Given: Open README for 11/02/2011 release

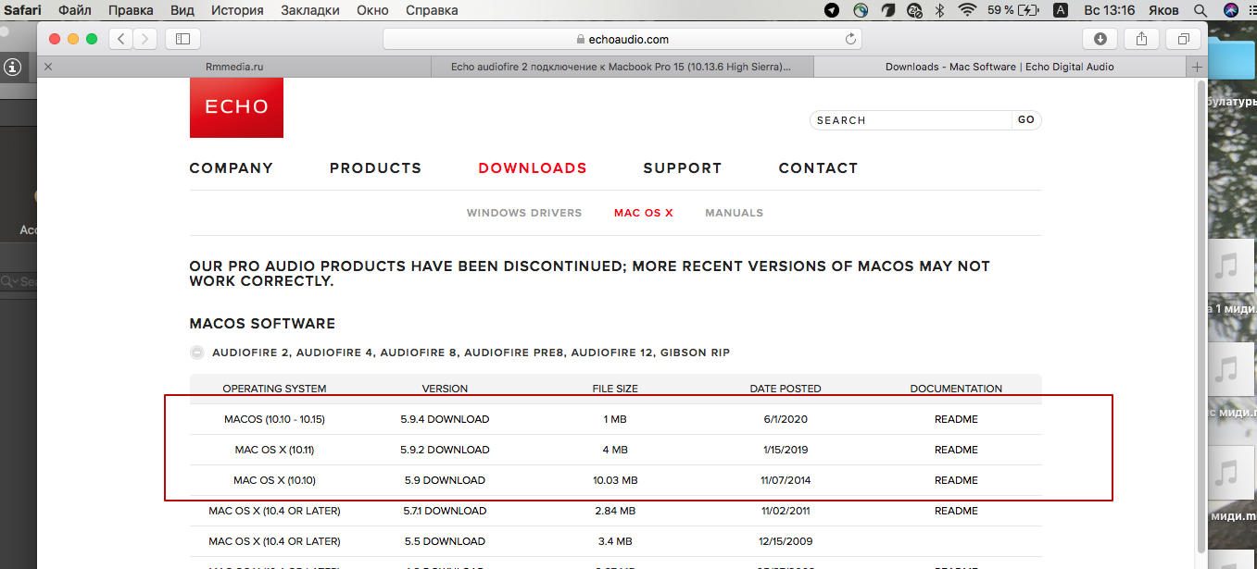Looking at the screenshot, I should coord(956,511).
